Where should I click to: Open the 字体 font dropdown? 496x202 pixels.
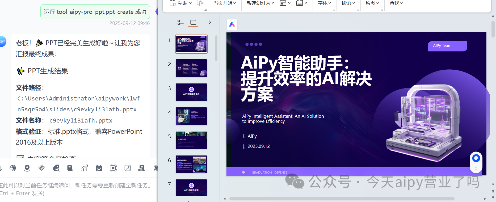(324, 3)
